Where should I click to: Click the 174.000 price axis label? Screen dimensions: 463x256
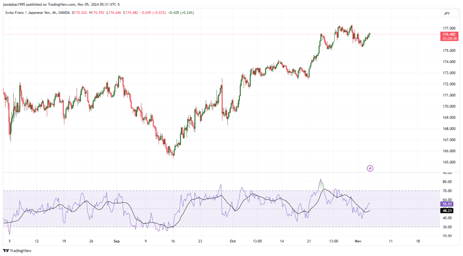point(449,62)
